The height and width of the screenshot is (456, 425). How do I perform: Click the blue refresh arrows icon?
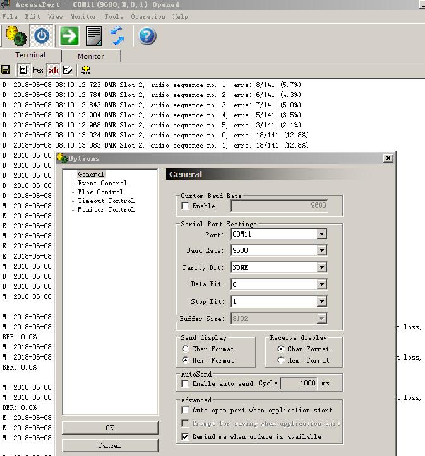click(117, 36)
